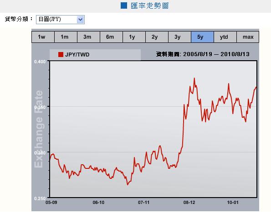This screenshot has width=271, height=214.
Task: Click the 07-11 date axis label
Action: pos(143,203)
